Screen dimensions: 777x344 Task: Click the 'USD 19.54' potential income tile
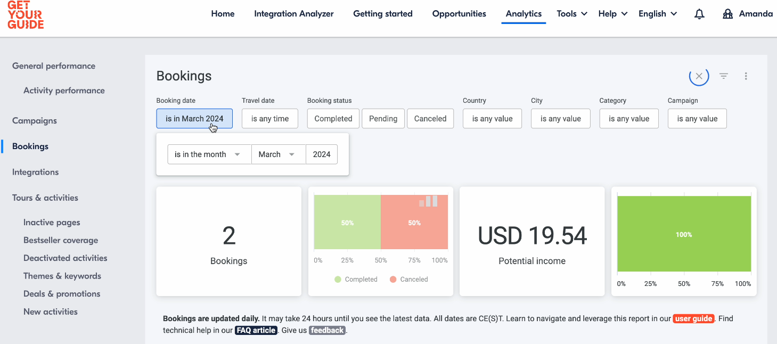click(x=532, y=241)
